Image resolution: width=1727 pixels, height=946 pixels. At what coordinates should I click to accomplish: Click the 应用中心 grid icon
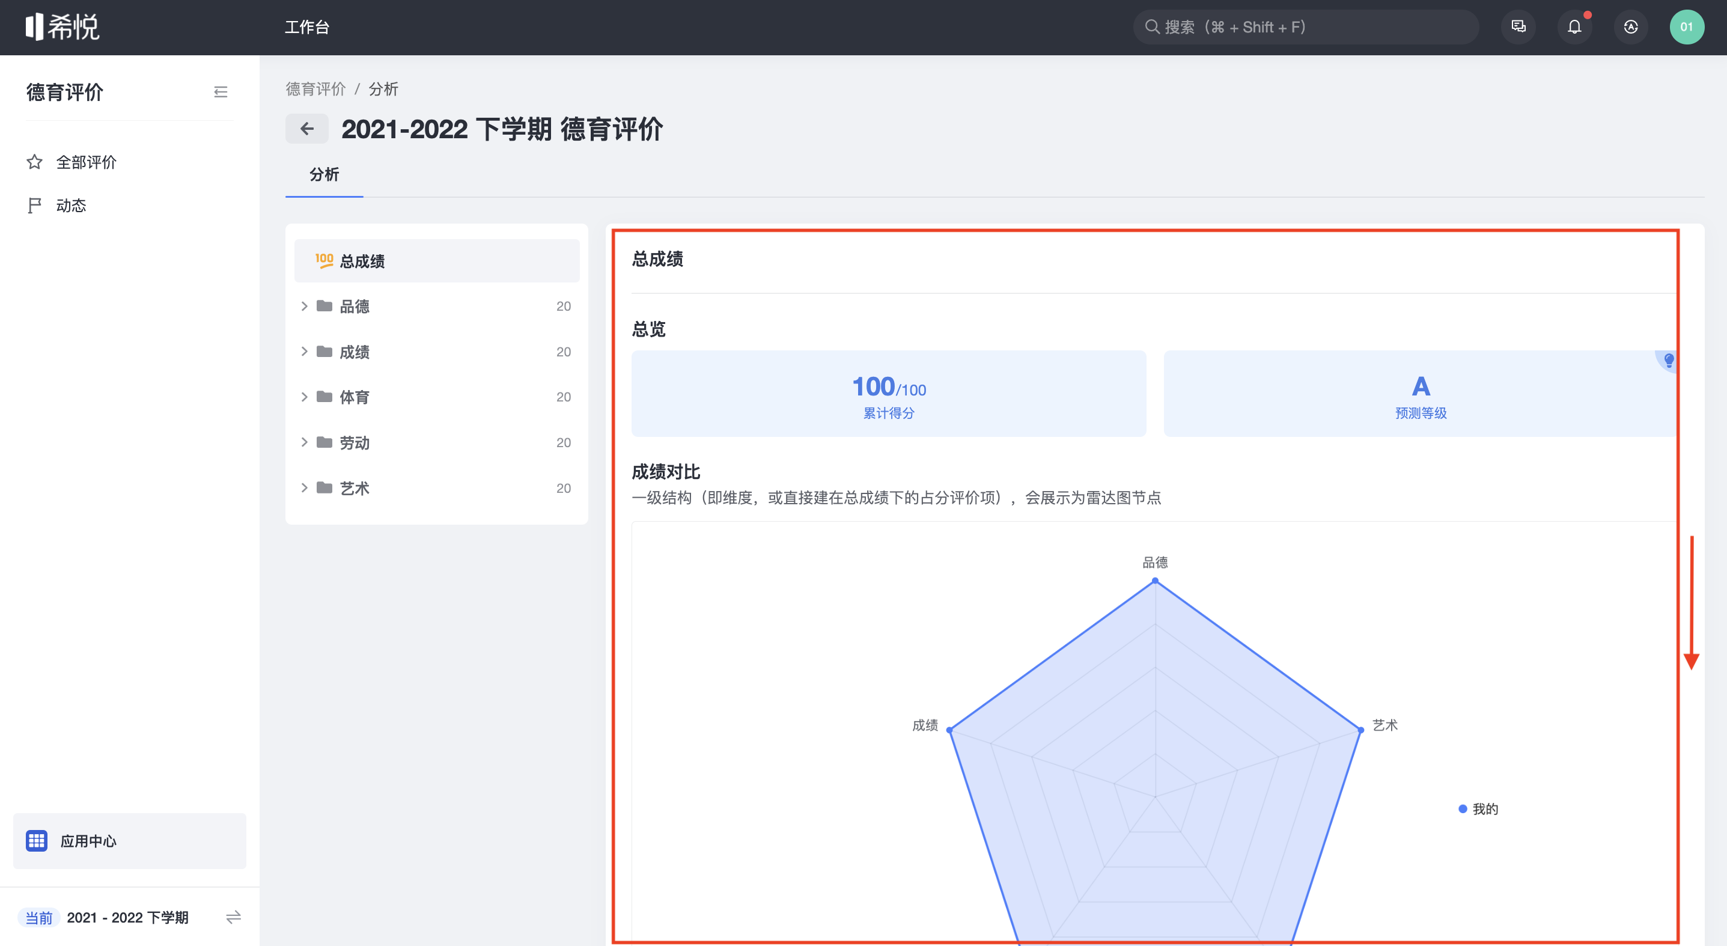(x=36, y=841)
